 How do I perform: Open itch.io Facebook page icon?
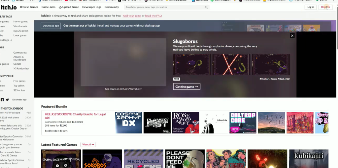(2, 100)
